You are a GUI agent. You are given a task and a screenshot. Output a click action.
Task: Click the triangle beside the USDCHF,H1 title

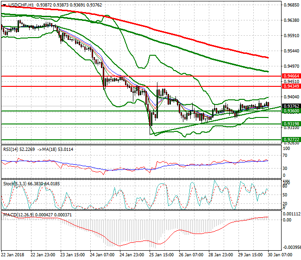[4, 5]
